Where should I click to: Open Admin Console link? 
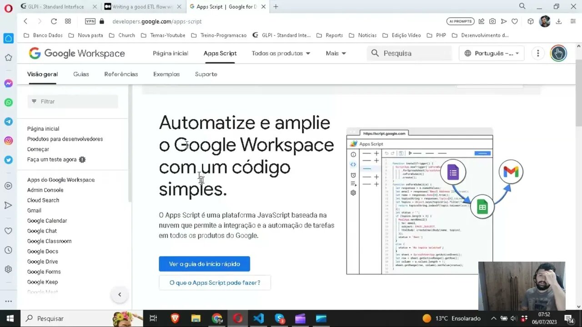click(45, 190)
